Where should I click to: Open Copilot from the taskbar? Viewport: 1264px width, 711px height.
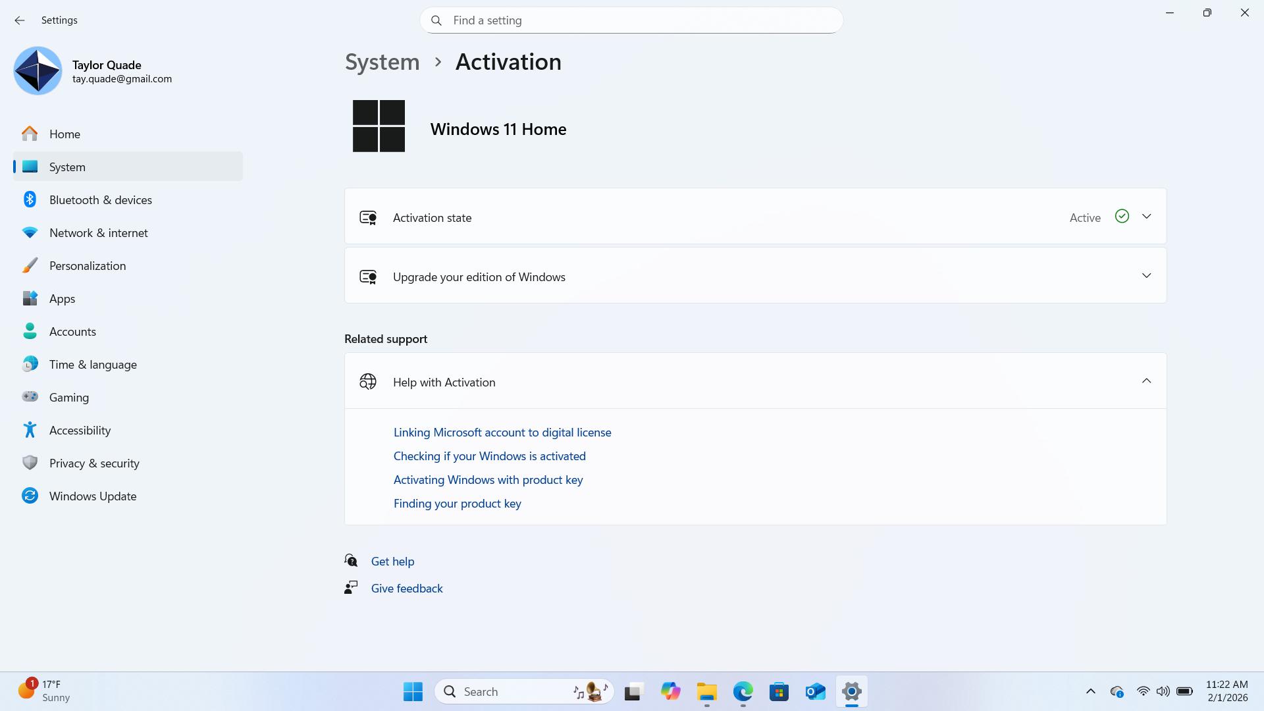click(670, 691)
